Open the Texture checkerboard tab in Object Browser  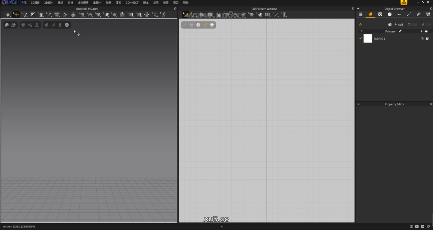click(x=380, y=14)
